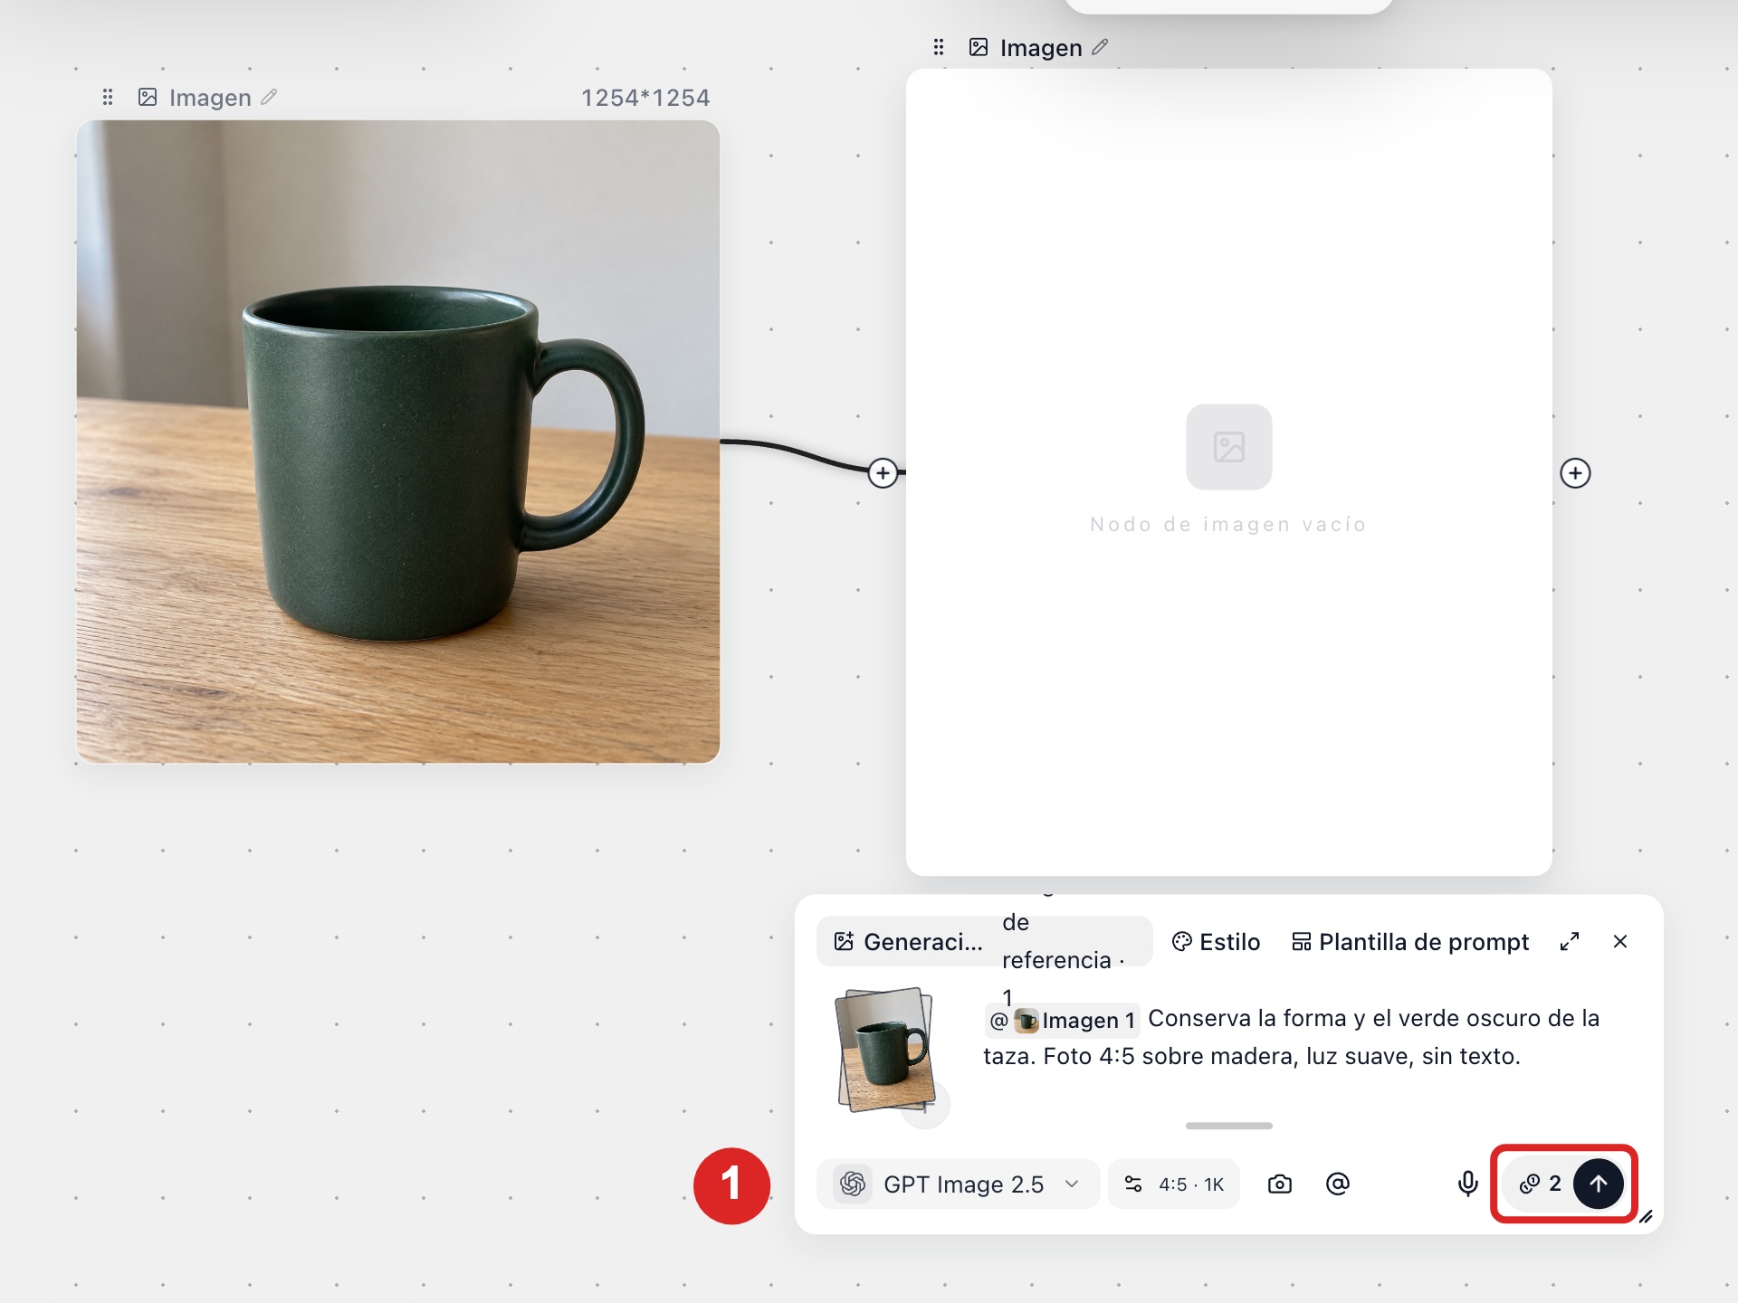
Task: Click pencil icon beside left Imagen title
Action: [x=269, y=97]
